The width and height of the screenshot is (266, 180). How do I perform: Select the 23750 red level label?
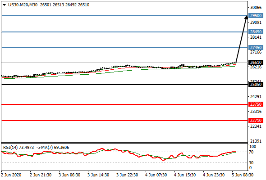pos(256,104)
